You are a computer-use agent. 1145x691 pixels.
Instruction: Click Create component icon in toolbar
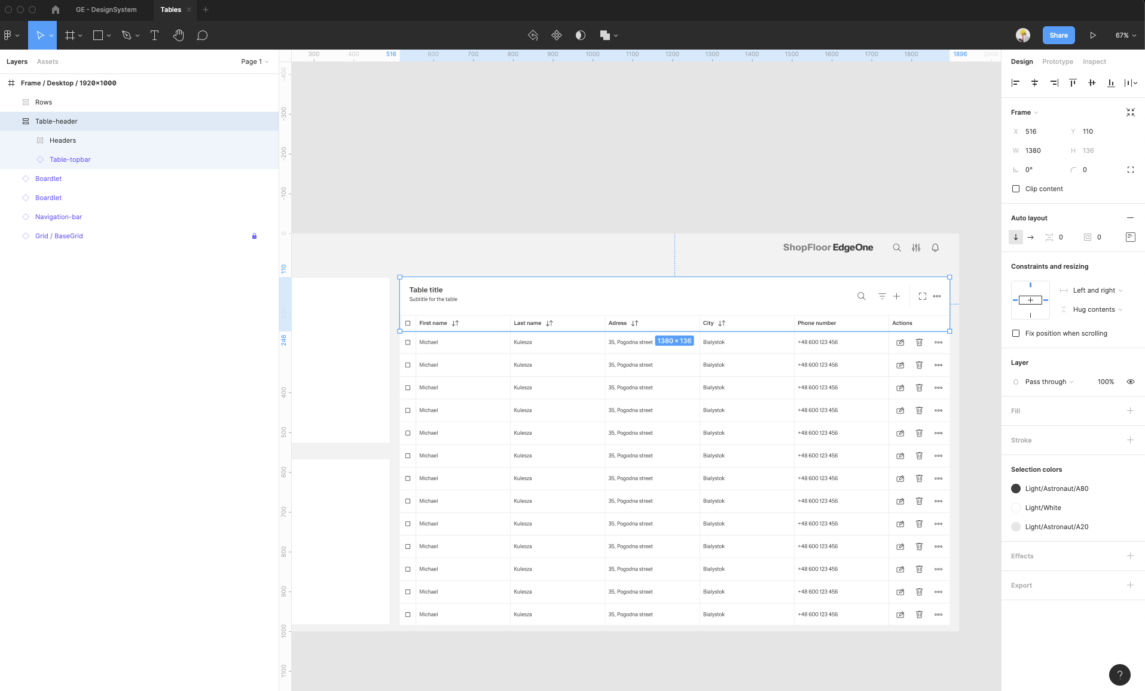(557, 35)
